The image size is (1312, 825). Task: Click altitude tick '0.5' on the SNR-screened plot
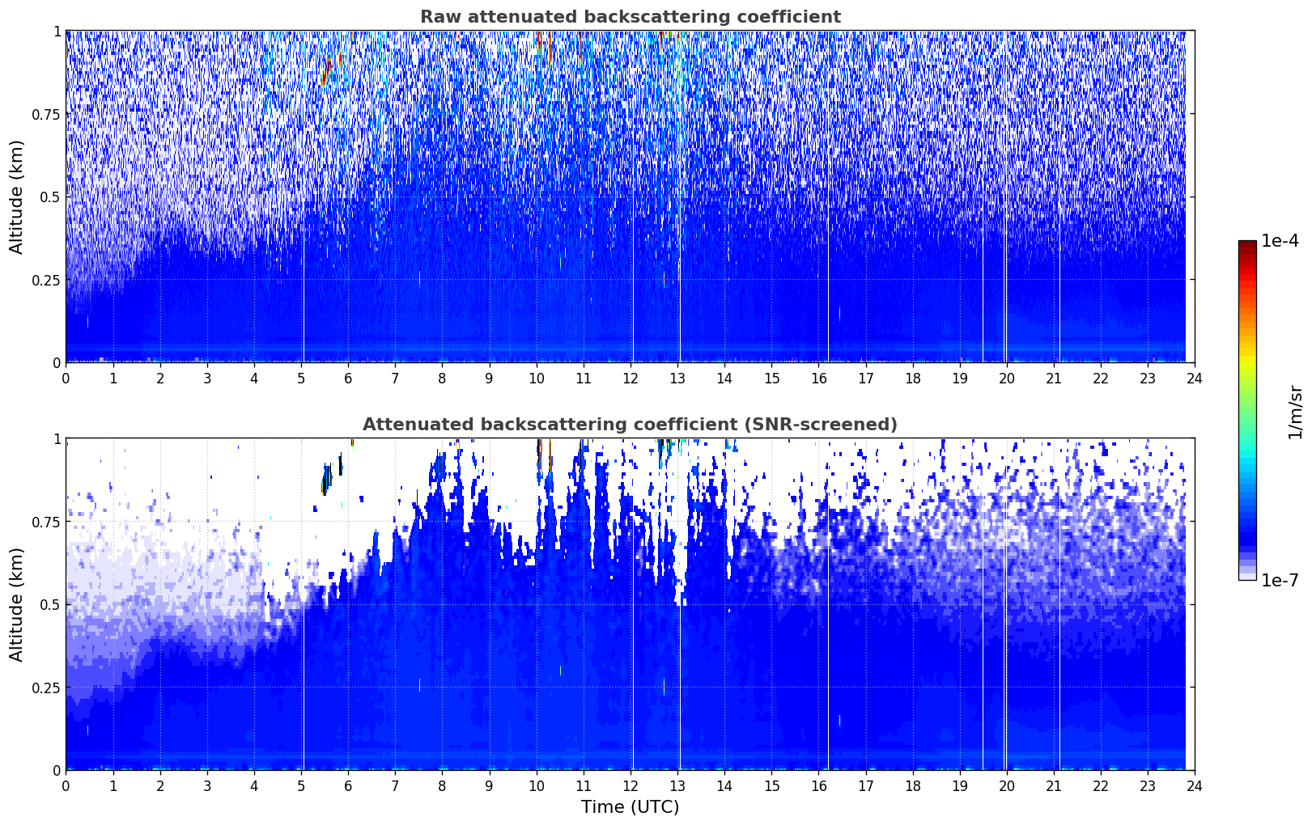pyautogui.click(x=49, y=604)
